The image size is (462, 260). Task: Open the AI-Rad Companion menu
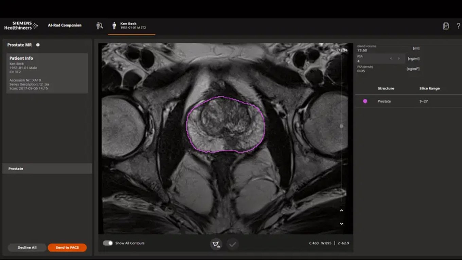(x=65, y=25)
